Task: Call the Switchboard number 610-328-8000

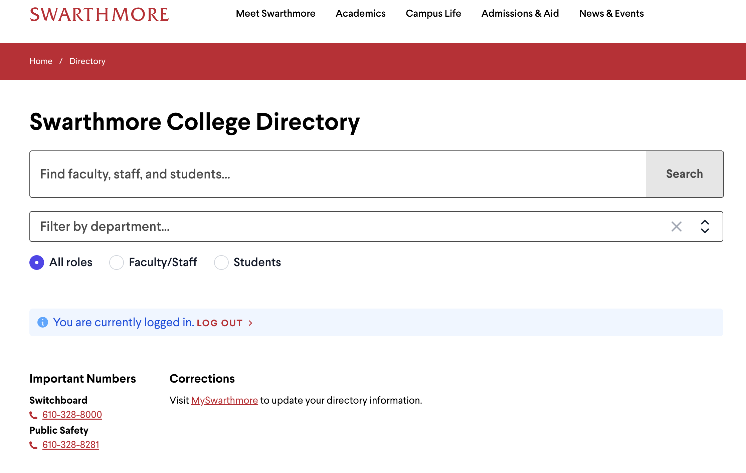Action: click(x=72, y=415)
